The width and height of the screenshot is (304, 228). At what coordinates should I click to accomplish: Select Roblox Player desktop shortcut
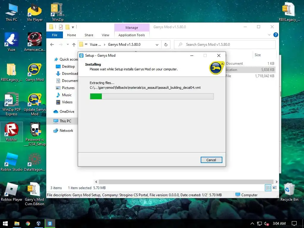(12, 192)
